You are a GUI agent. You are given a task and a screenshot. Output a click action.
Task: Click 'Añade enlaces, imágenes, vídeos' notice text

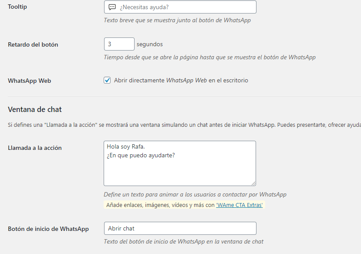(160, 205)
